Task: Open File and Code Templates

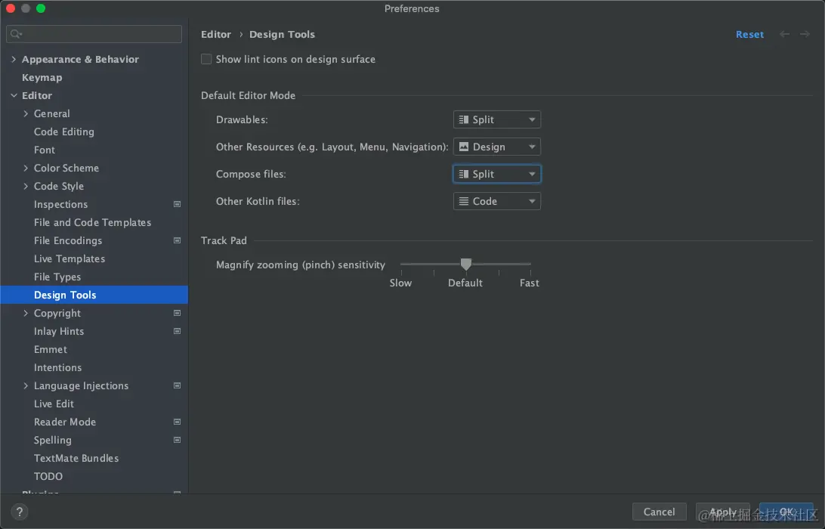Action: point(94,223)
